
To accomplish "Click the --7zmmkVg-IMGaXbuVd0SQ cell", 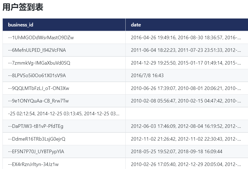I will tap(39, 63).
